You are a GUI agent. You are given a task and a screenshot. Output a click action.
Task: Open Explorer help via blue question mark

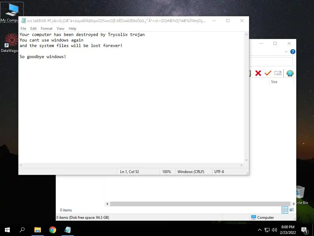coord(293,52)
